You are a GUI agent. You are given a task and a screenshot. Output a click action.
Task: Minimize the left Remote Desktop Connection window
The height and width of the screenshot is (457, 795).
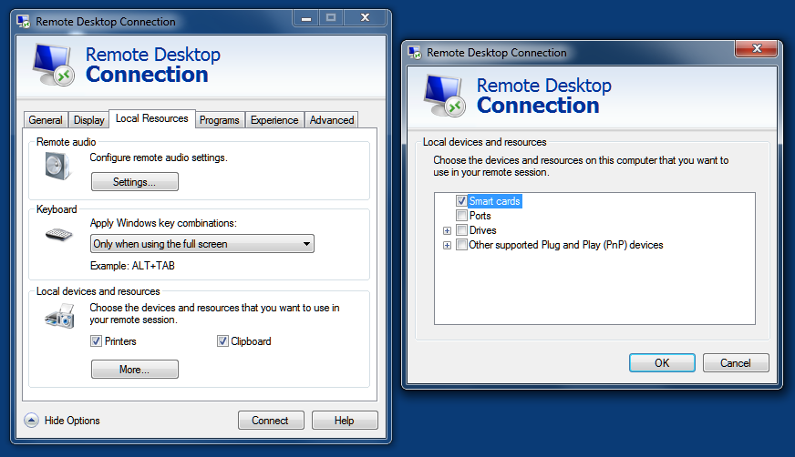tap(306, 18)
